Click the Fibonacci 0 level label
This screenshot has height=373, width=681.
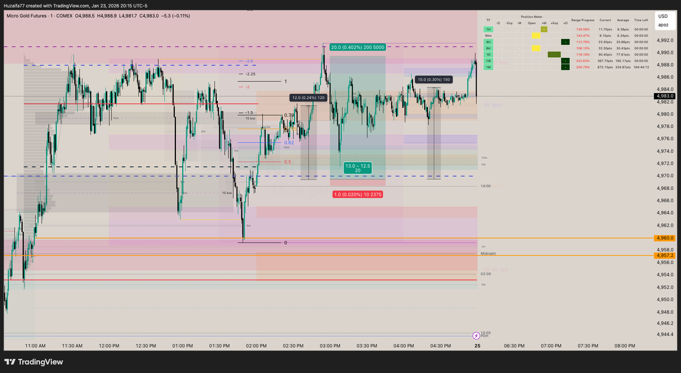pos(285,243)
